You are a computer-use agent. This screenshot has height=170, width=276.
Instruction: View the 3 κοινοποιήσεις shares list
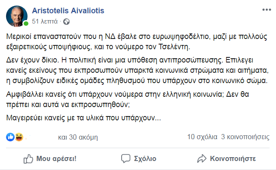tap(245, 137)
